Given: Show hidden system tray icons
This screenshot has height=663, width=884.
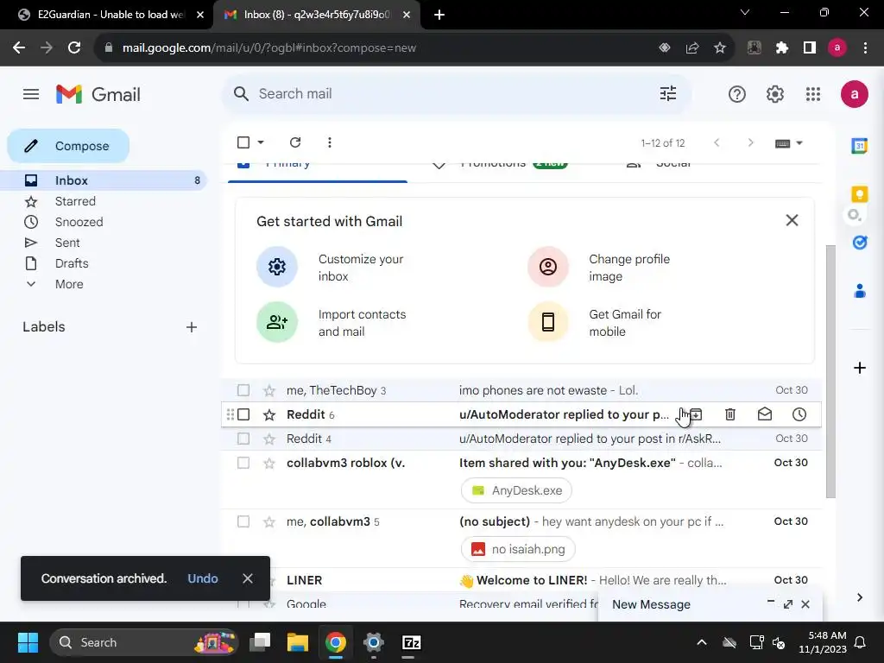Looking at the screenshot, I should tap(701, 642).
